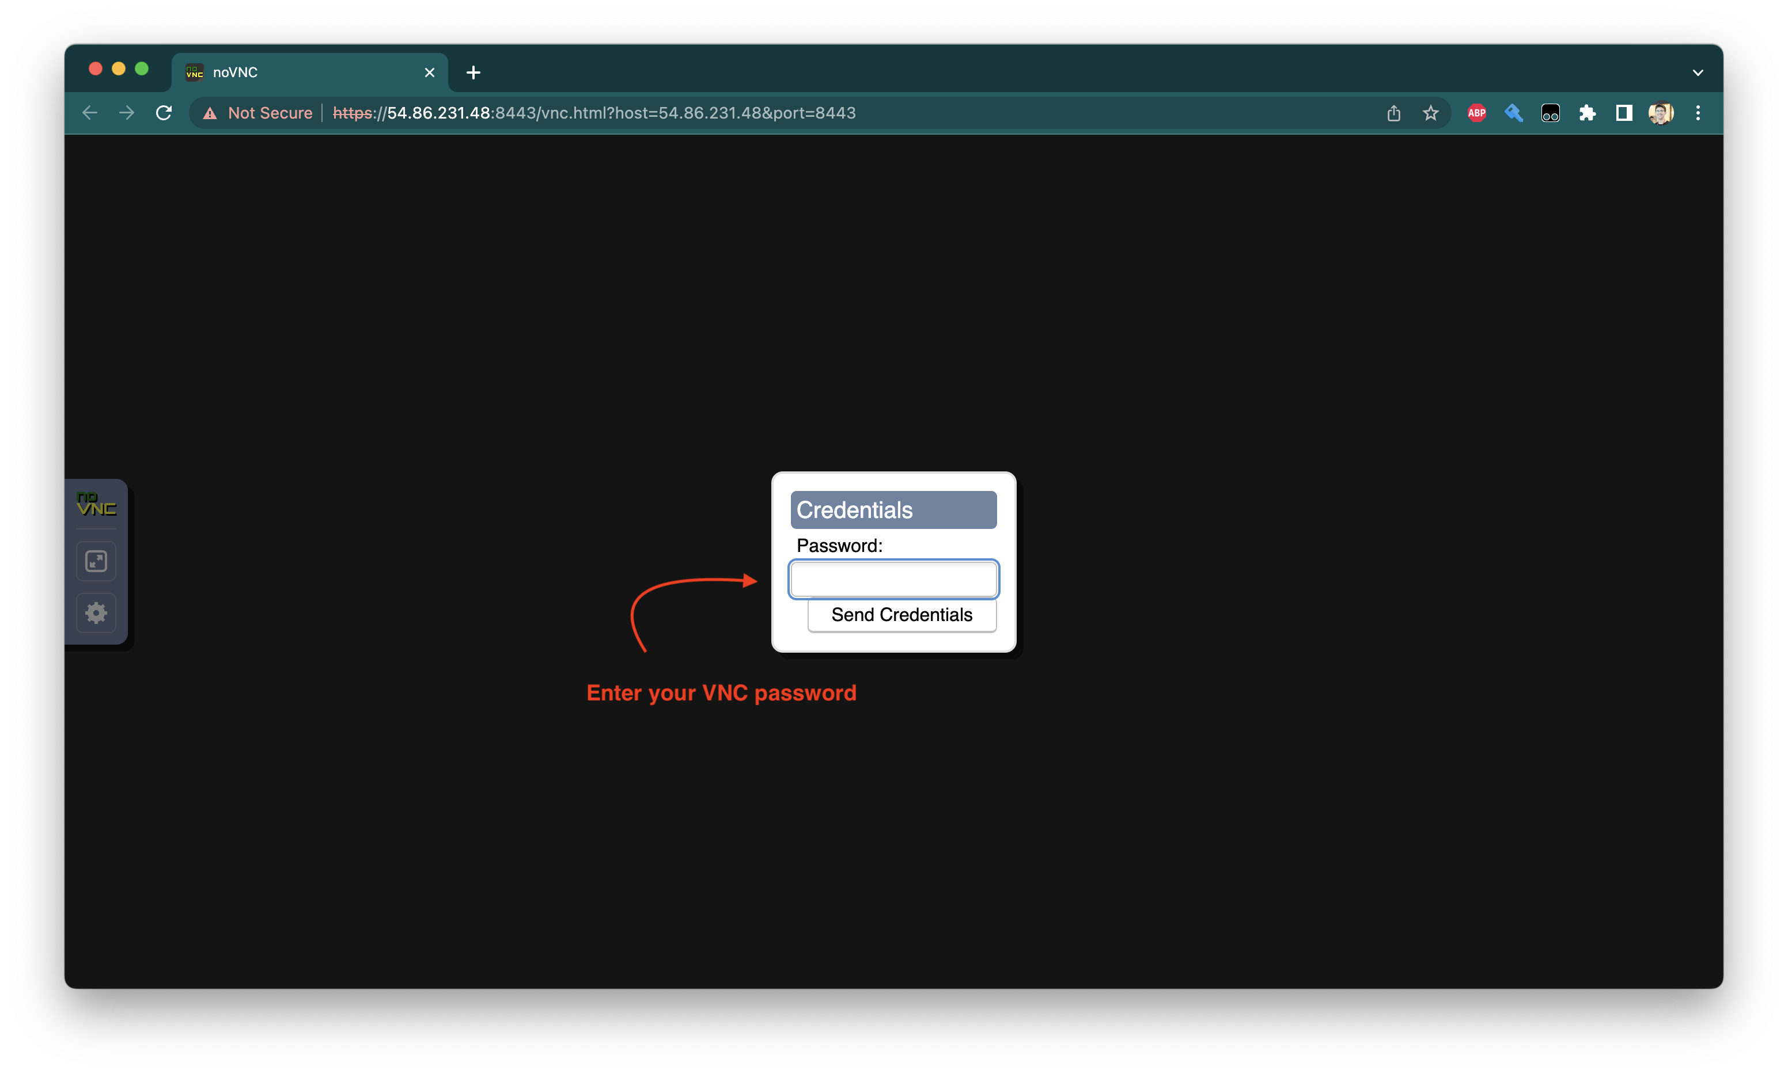The width and height of the screenshot is (1788, 1074).
Task: Open the black dual-circle extension icon
Action: pyautogui.click(x=1550, y=113)
